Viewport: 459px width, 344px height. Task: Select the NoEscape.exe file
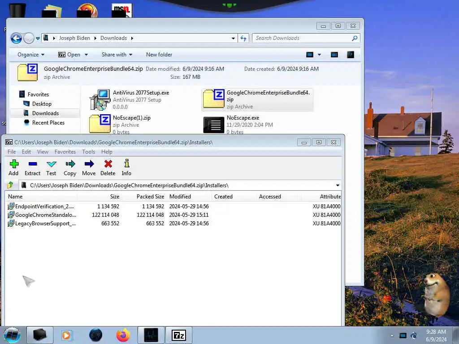(238, 125)
